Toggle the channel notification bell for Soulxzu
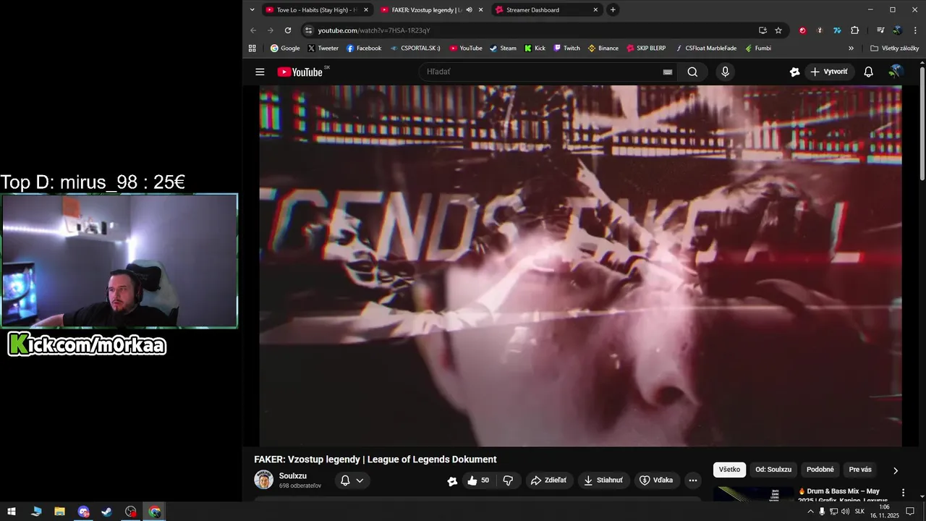 [345, 480]
